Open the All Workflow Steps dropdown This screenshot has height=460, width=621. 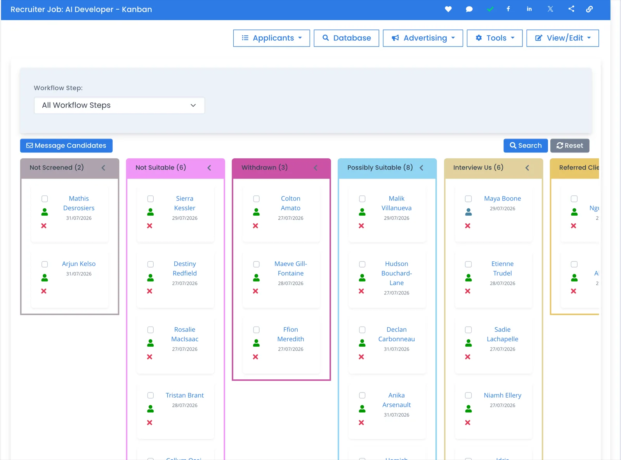(x=120, y=105)
